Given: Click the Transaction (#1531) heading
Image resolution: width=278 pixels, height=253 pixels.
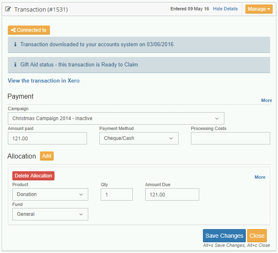Looking at the screenshot, I should pos(41,9).
